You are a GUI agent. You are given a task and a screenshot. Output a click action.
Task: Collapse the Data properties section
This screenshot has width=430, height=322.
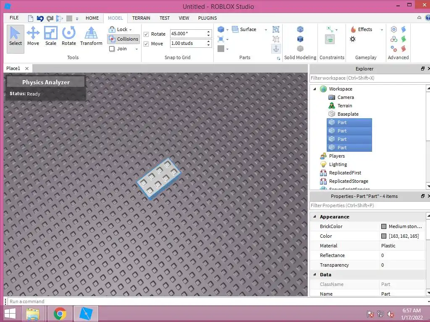pyautogui.click(x=315, y=274)
